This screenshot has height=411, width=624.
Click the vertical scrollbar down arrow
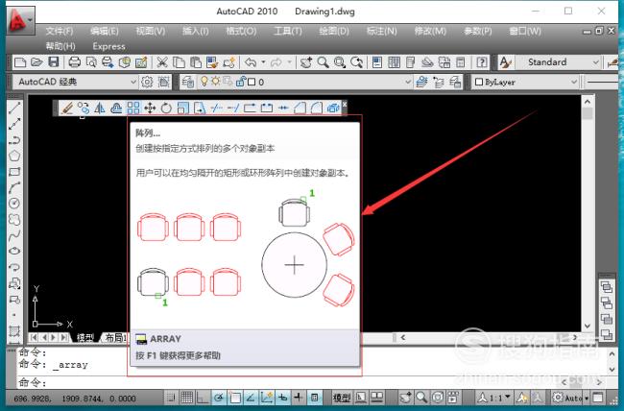588,326
